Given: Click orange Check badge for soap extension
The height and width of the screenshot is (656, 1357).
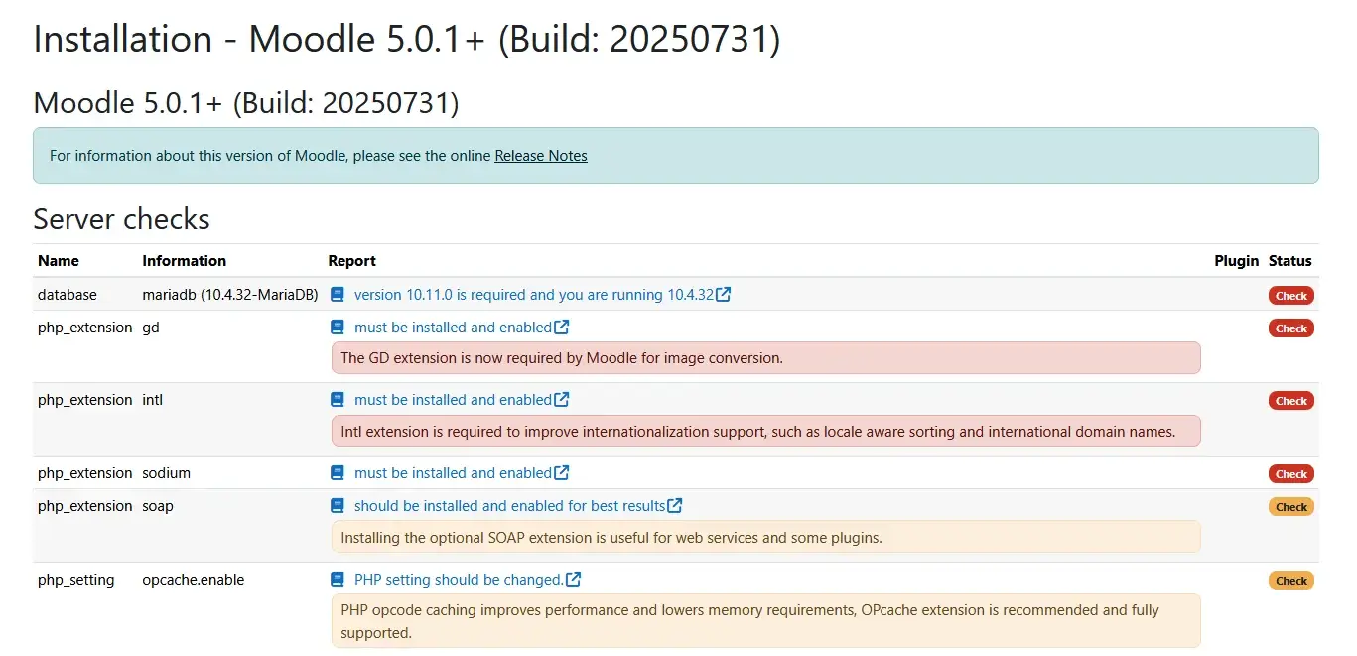Looking at the screenshot, I should click(x=1290, y=507).
